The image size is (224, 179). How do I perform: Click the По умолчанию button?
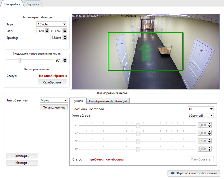[x=53, y=108]
